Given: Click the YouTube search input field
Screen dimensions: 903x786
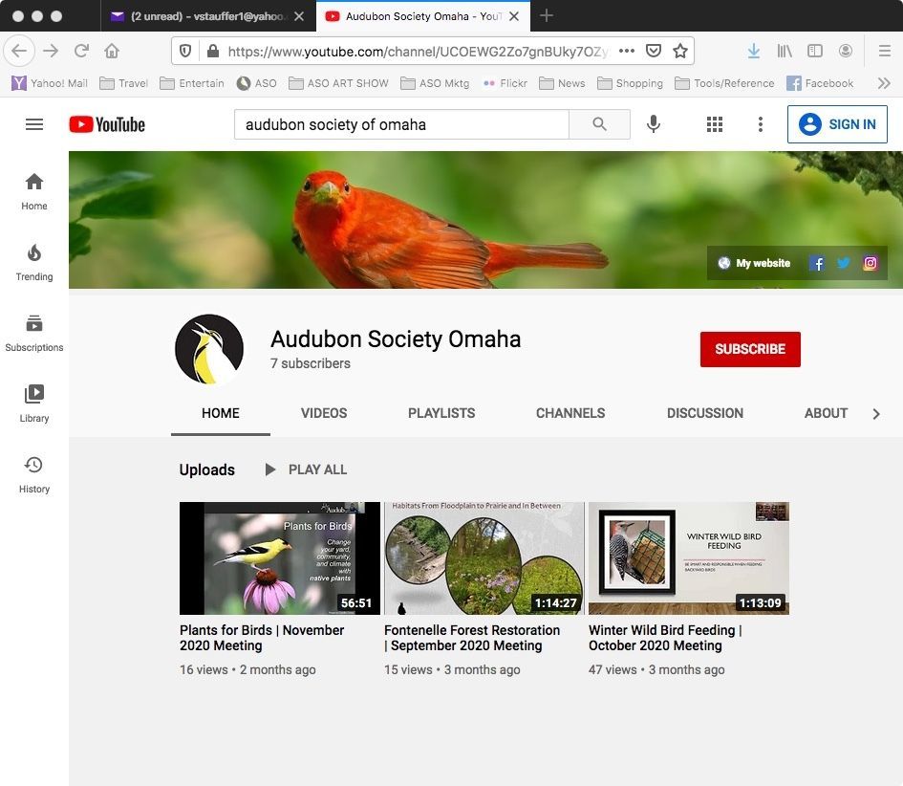Looking at the screenshot, I should click(401, 124).
